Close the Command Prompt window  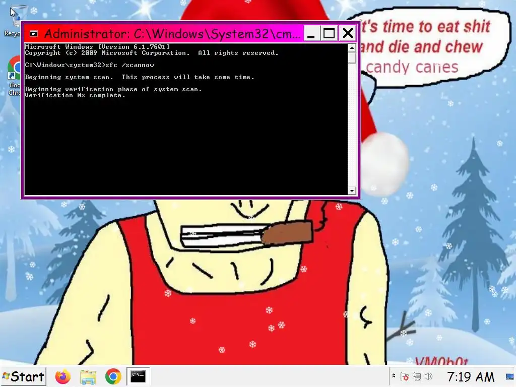coord(348,34)
